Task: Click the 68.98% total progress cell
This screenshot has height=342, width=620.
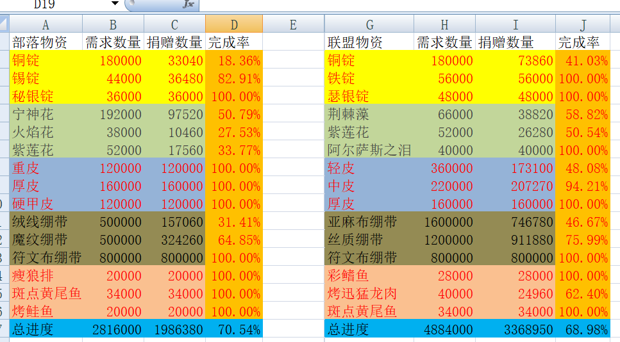Action: tap(583, 330)
